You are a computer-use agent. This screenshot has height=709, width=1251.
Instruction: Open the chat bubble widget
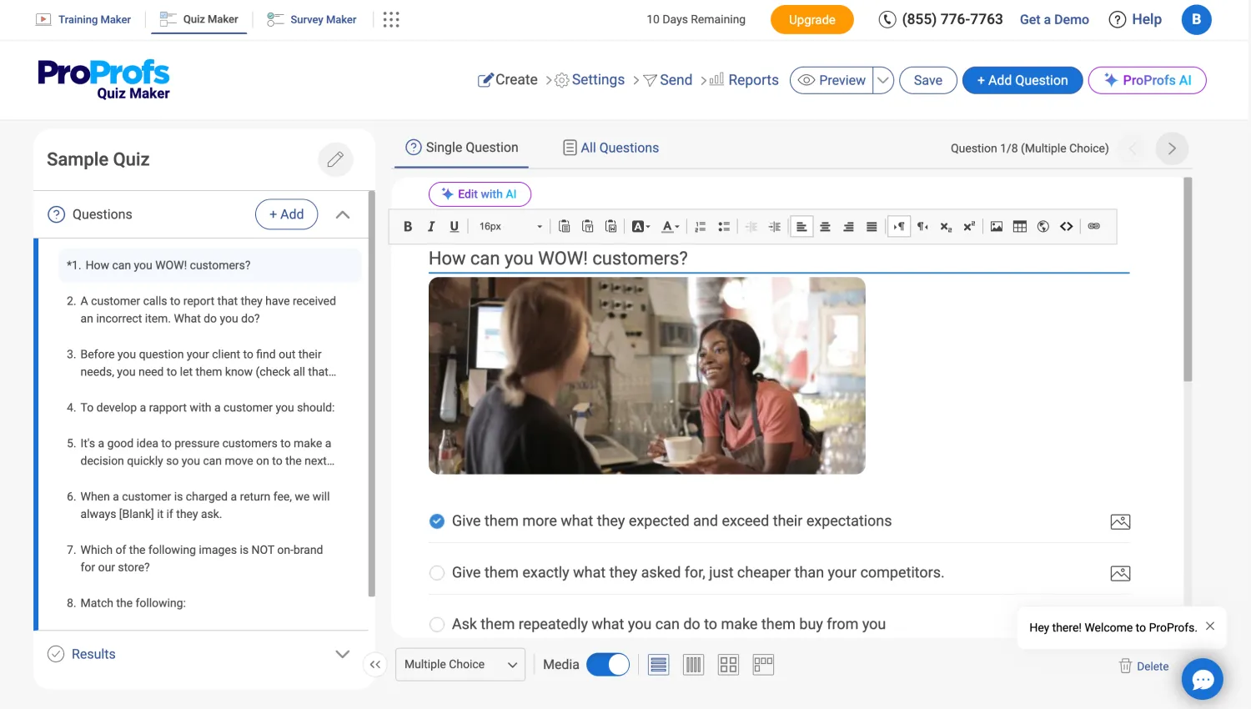coord(1202,680)
